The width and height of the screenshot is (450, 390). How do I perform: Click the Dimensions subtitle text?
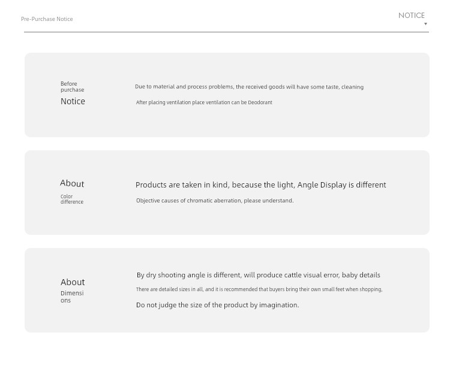(x=72, y=297)
